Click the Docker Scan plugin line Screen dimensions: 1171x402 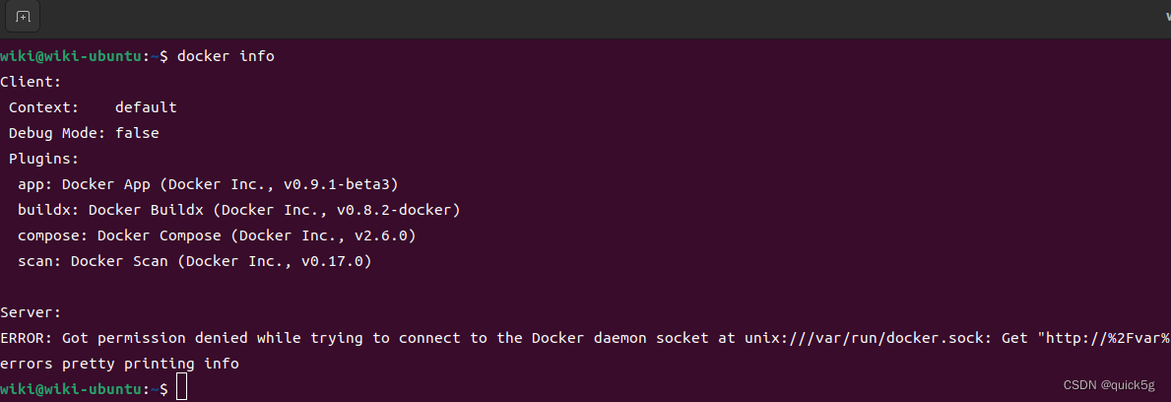194,261
